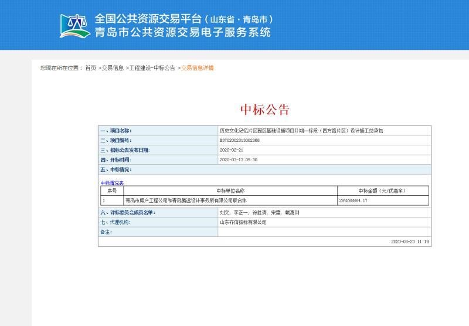469x326 pixels.
Task: Click 交易信息详情 in the breadcrumb
Action: [x=197, y=68]
